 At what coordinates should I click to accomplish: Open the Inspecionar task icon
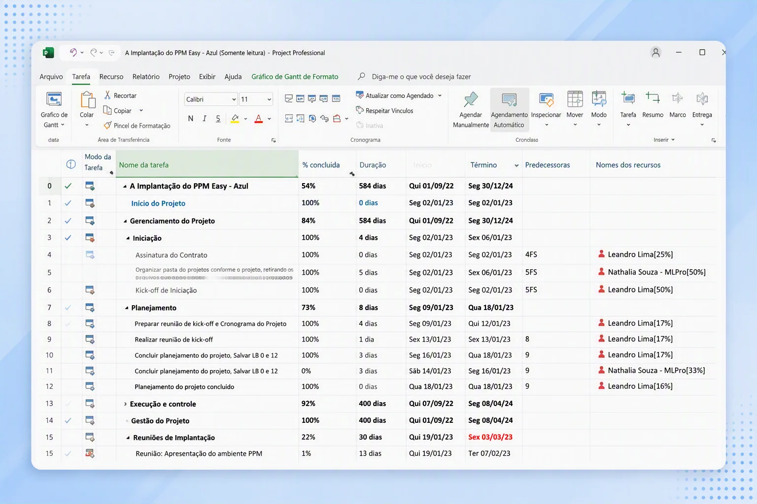546,99
